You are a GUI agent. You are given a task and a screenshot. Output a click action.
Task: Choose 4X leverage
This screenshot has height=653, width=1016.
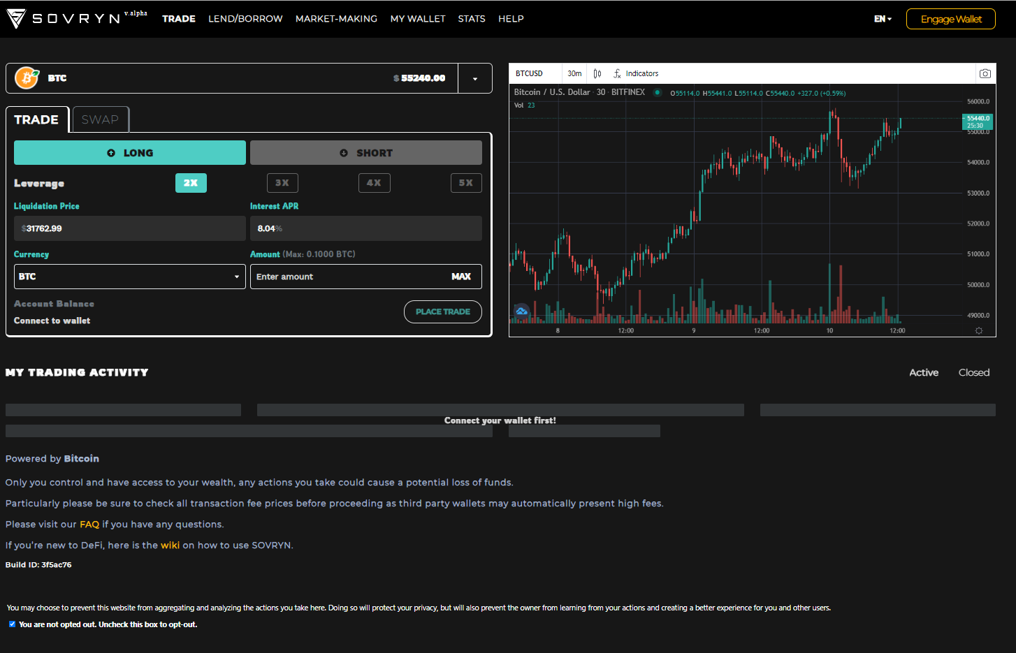click(375, 183)
